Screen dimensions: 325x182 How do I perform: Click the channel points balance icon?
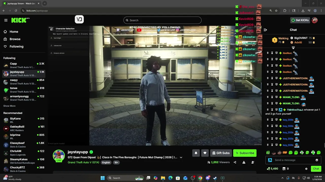click(x=268, y=169)
